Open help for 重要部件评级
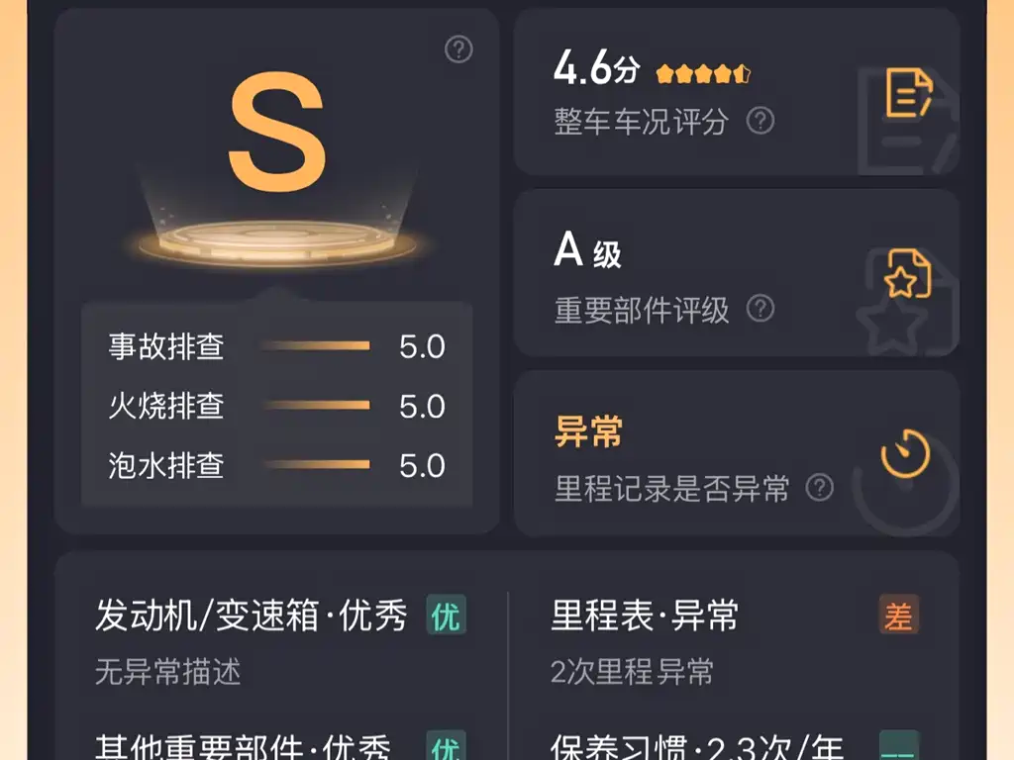 pos(760,309)
